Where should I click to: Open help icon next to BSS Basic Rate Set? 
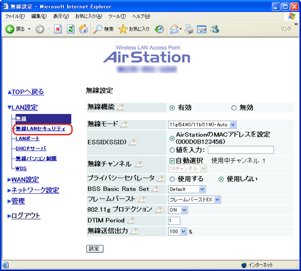coord(156,189)
